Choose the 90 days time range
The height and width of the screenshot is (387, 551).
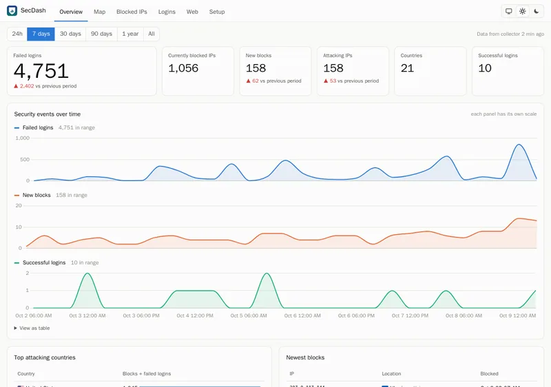click(x=101, y=34)
